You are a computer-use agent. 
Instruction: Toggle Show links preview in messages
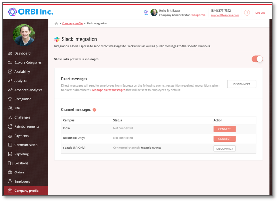[x=257, y=59]
